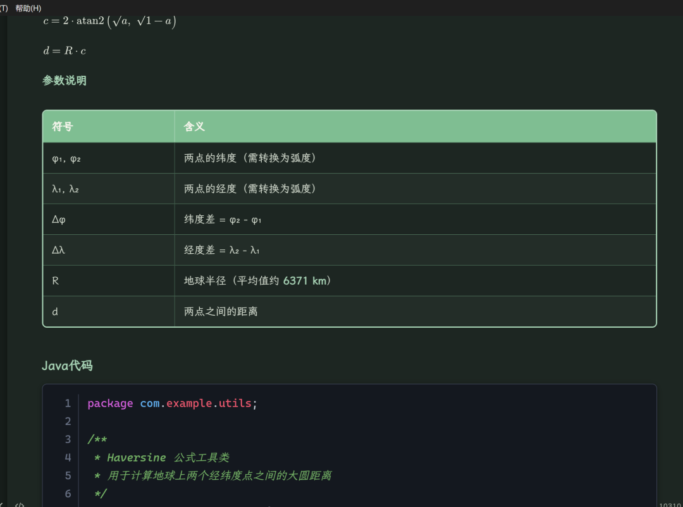Image resolution: width=683 pixels, height=507 pixels.
Task: Click the atan2 formula line
Action: 110,21
